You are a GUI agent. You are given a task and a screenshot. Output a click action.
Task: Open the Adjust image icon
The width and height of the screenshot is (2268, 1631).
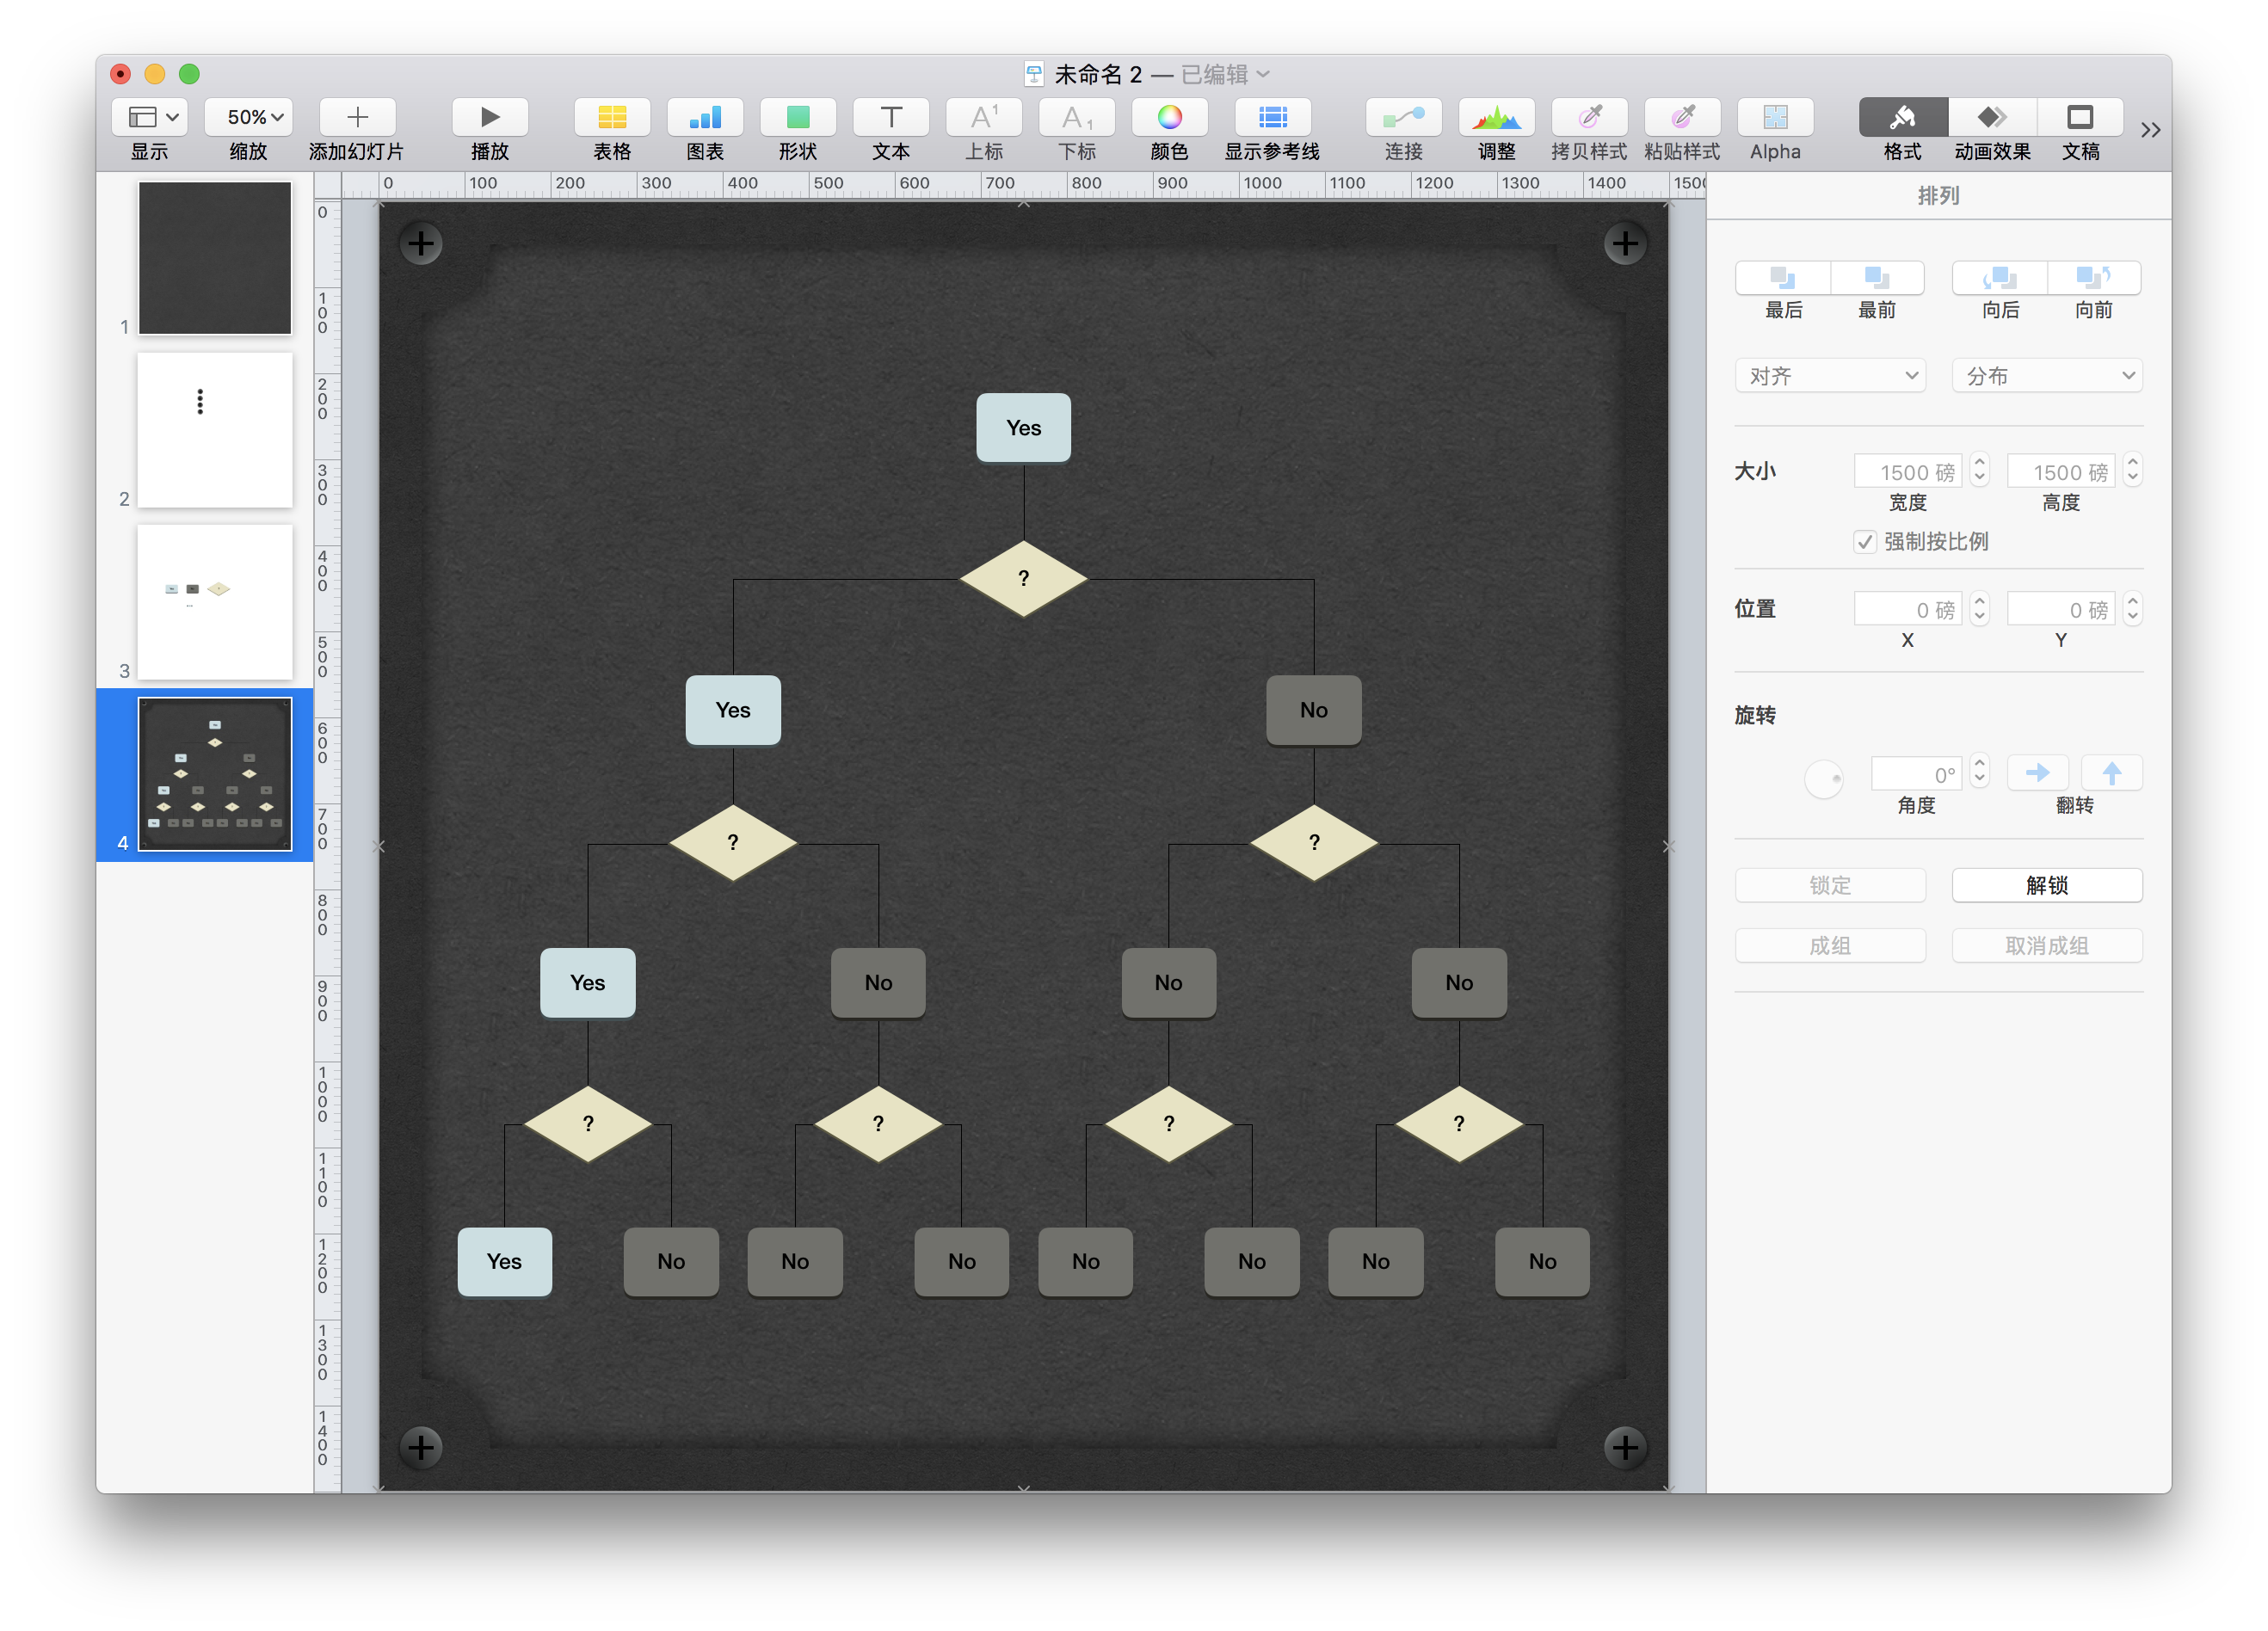coord(1496,118)
